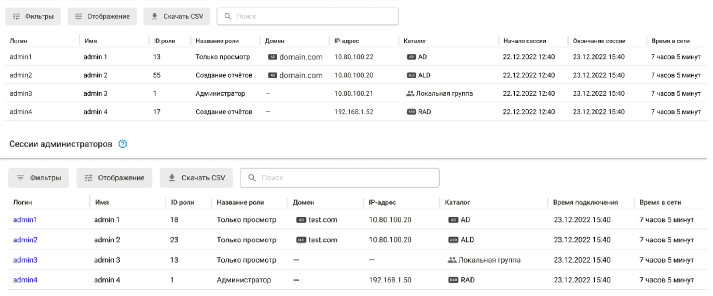Open the admin2 login link

(x=25, y=240)
